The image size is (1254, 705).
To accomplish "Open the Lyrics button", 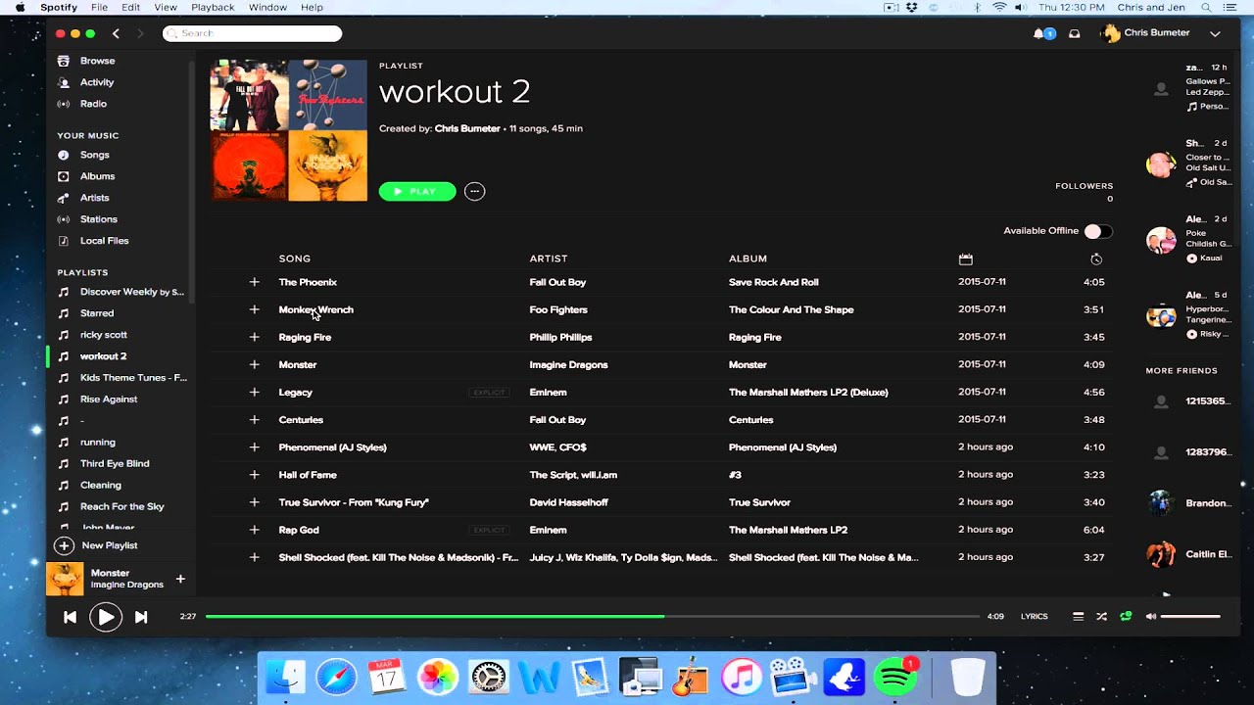I will 1034,617.
